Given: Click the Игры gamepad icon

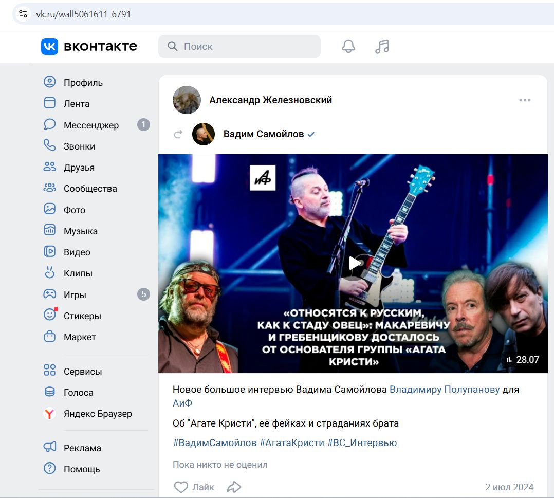Looking at the screenshot, I should (x=50, y=294).
